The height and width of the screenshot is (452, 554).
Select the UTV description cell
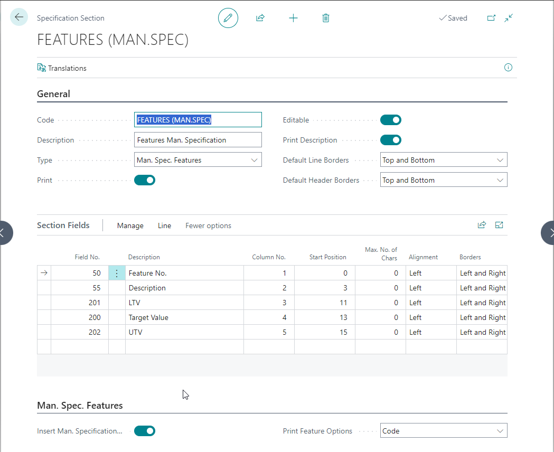click(184, 332)
